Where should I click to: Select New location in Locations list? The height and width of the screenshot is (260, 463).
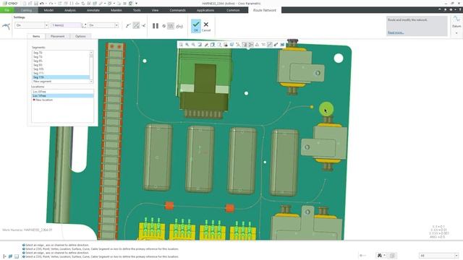[63, 100]
